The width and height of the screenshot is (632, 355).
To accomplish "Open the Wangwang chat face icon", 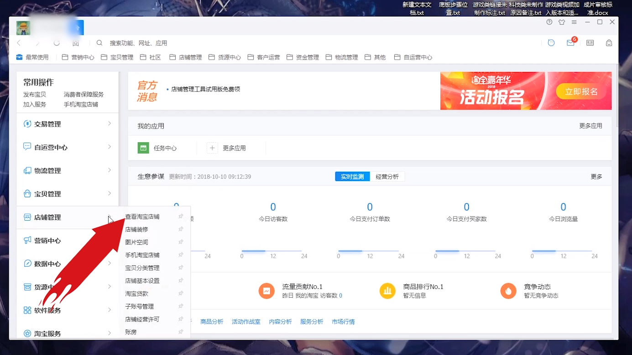I will [x=551, y=43].
